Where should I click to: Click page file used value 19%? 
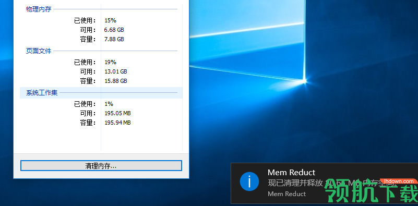[110, 62]
